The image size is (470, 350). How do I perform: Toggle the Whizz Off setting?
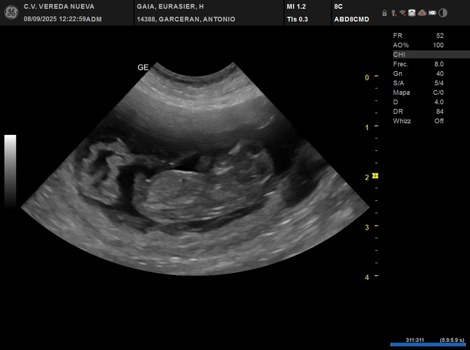[418, 121]
